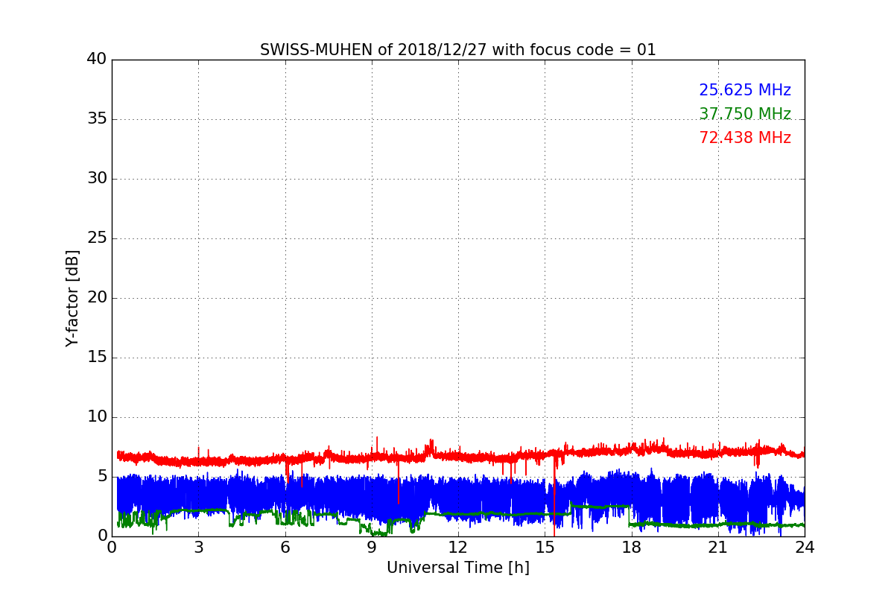Click the plot title SWISS-MUHEN of 2018/12/27

(x=457, y=50)
